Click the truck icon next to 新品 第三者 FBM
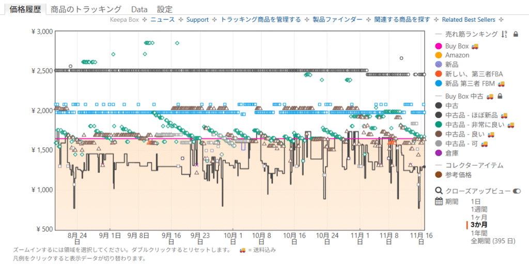 (501, 84)
